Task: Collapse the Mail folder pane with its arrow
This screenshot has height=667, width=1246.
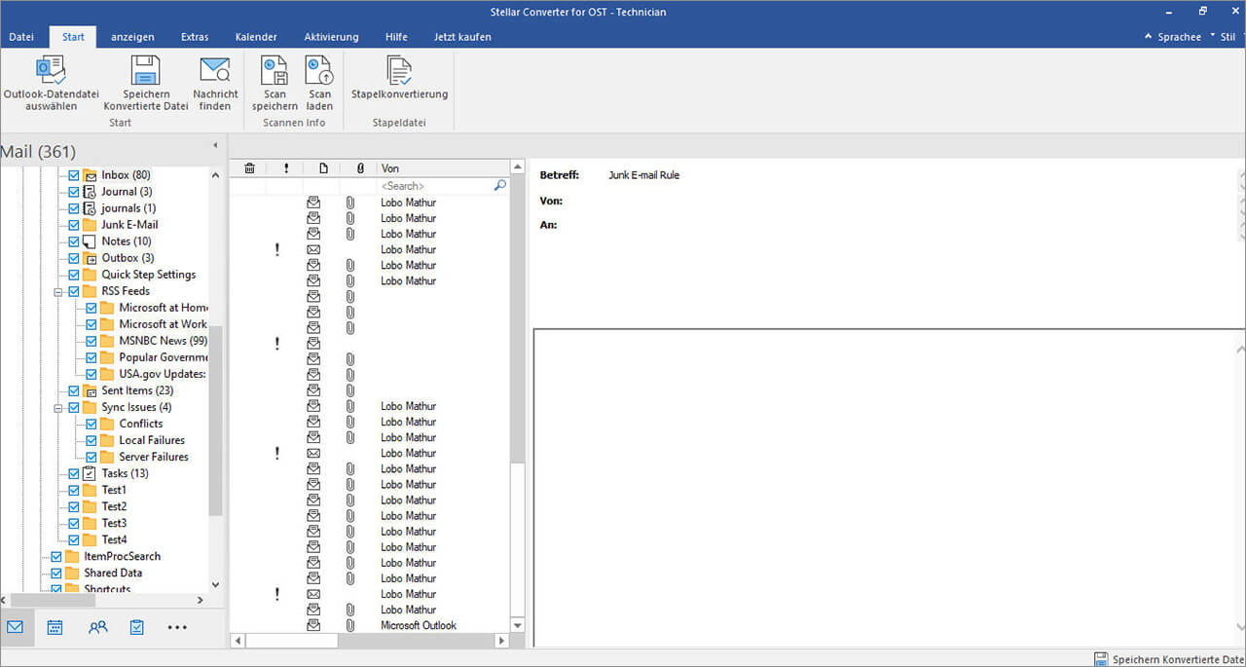Action: tap(215, 146)
